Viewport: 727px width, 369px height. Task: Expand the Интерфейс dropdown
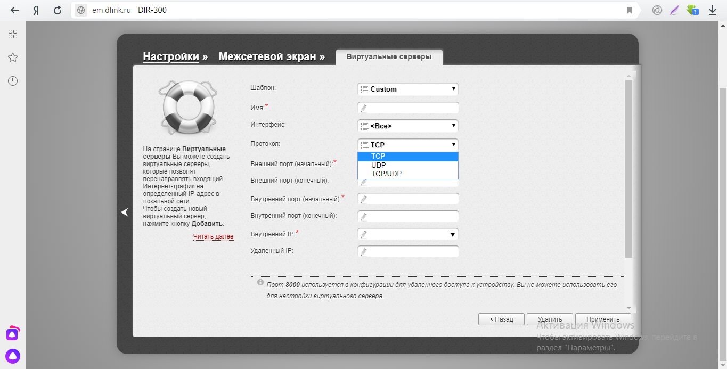pos(407,126)
